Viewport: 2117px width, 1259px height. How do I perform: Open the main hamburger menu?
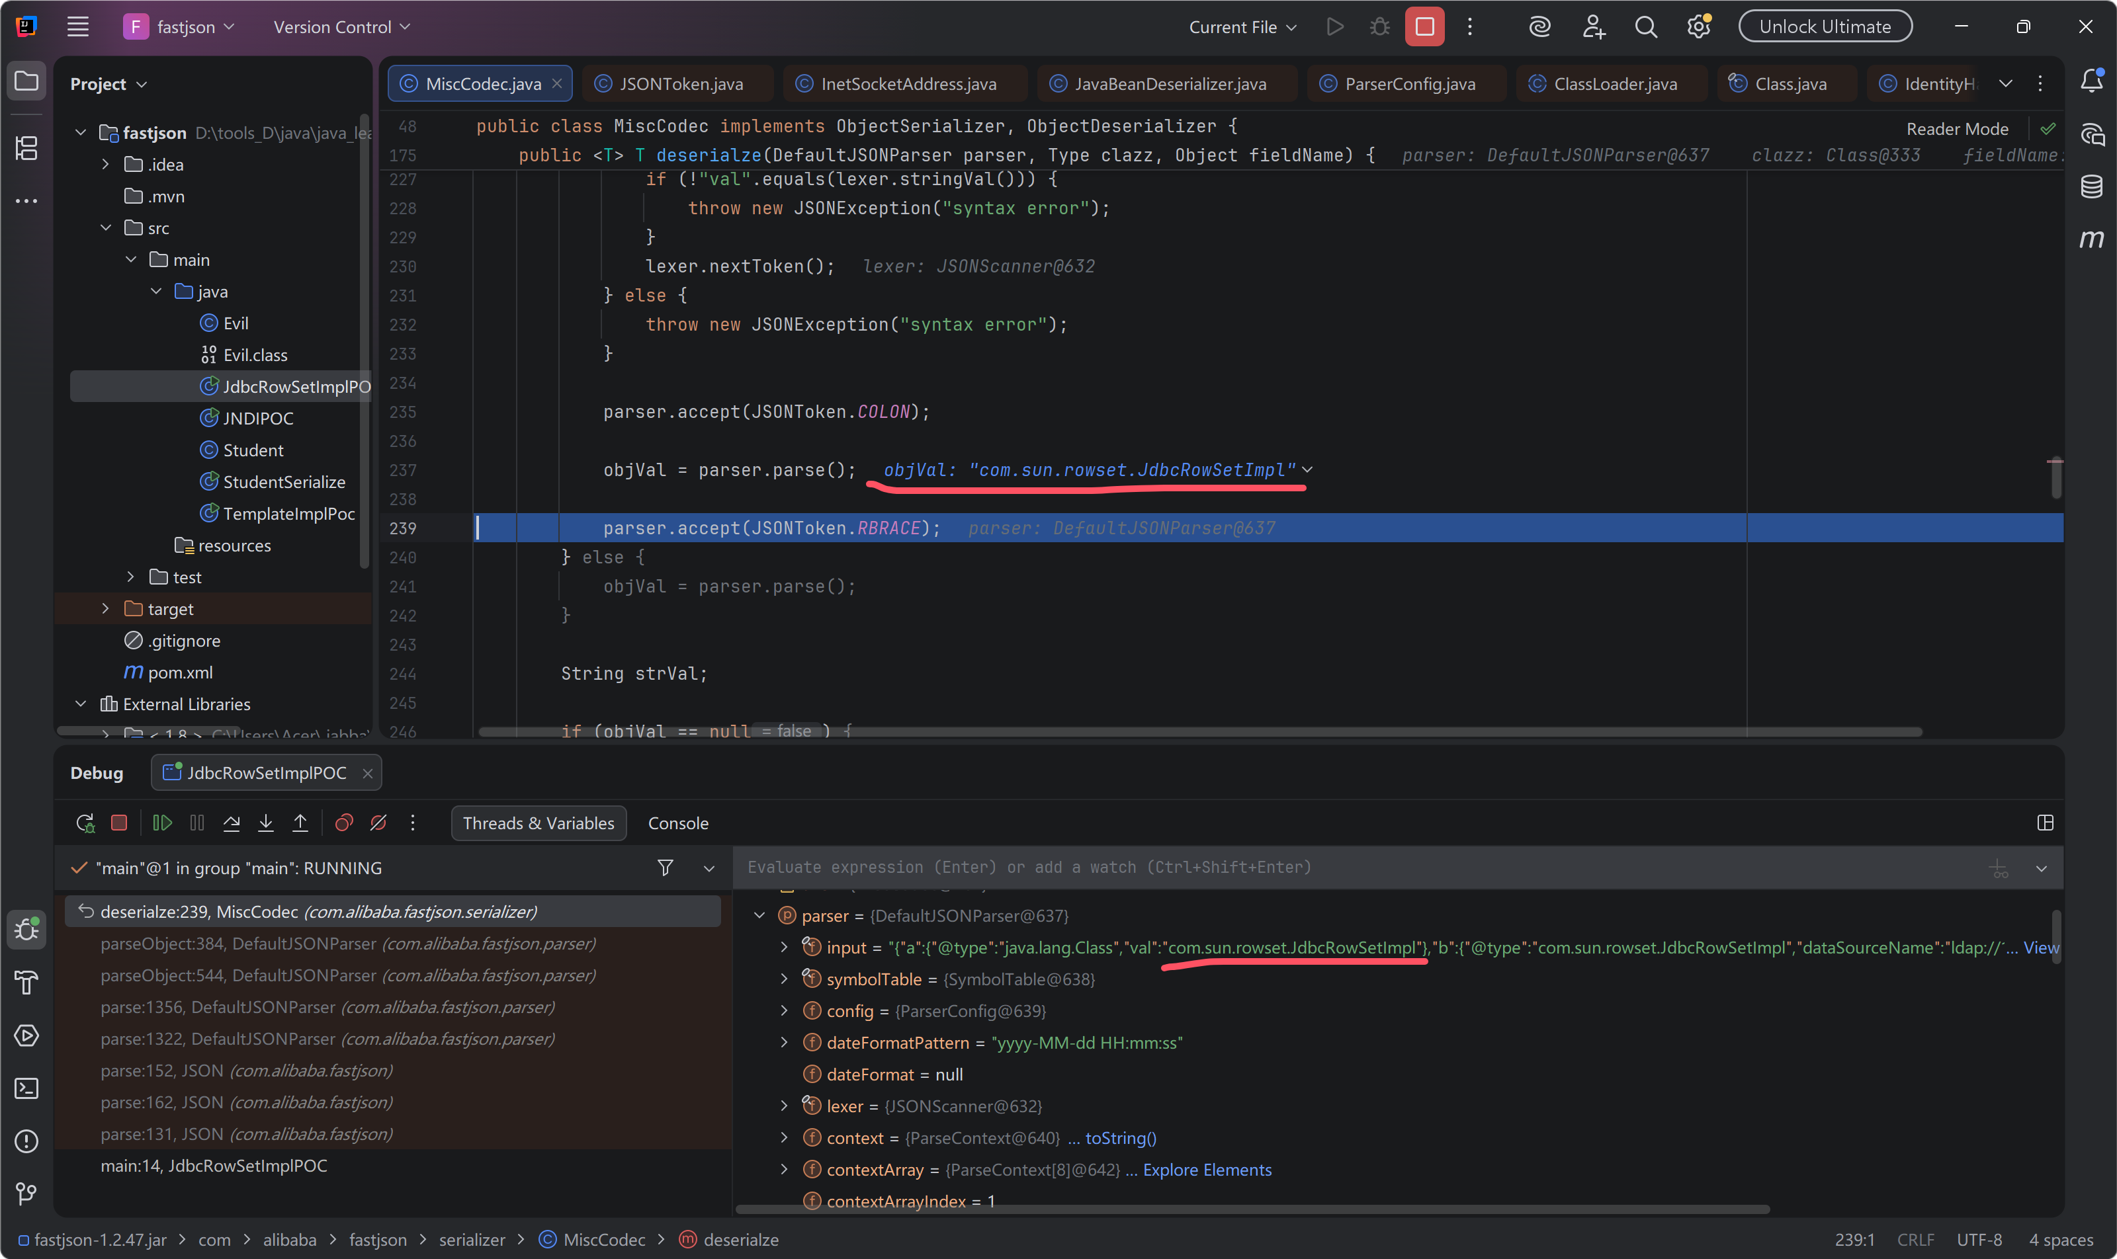(x=78, y=27)
